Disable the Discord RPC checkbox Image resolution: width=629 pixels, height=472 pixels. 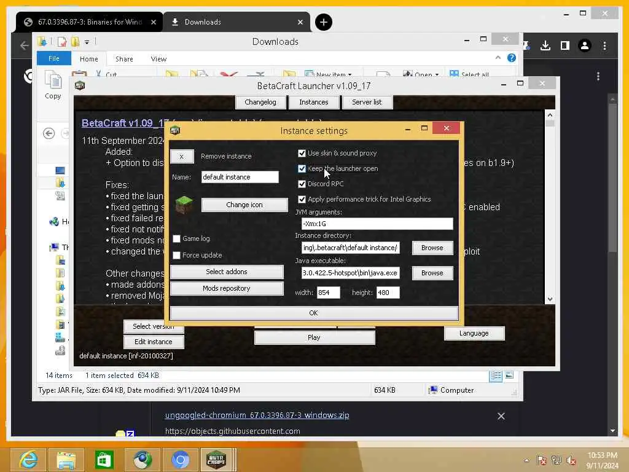302,184
